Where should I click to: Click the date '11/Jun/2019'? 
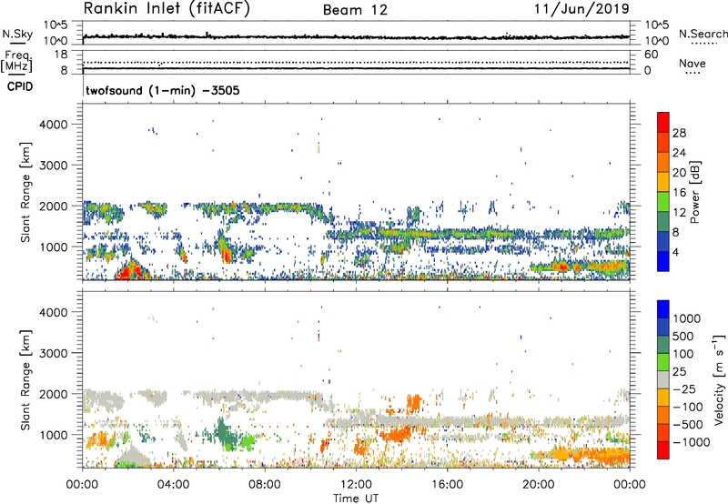[581, 9]
